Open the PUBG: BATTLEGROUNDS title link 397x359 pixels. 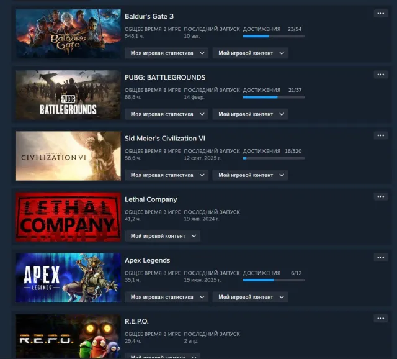(165, 77)
